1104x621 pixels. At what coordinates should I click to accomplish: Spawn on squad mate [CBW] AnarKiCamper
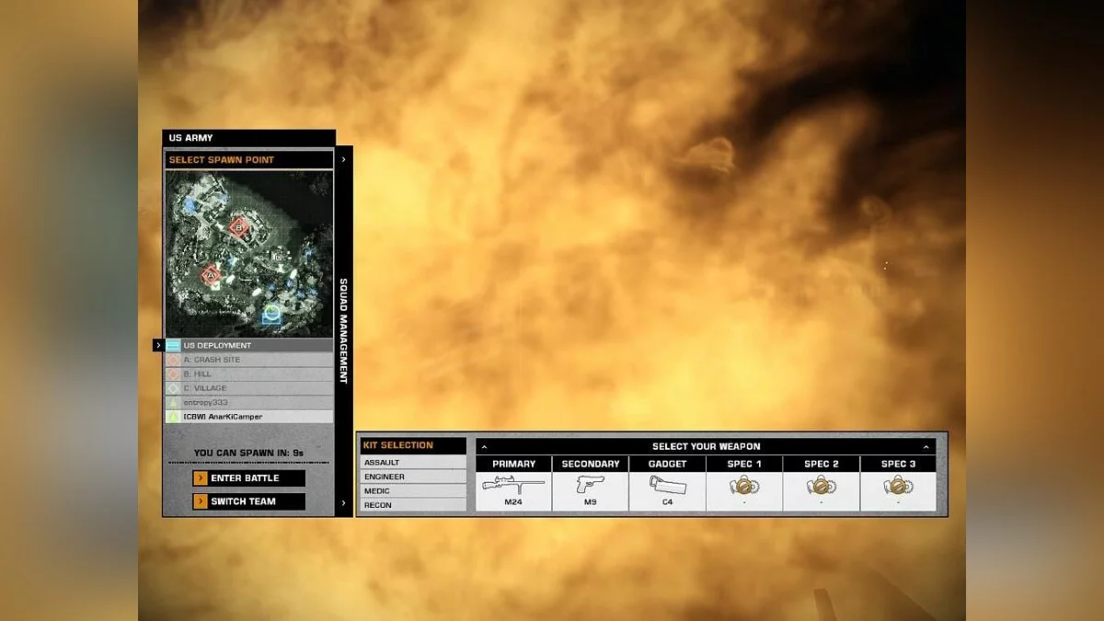tap(249, 417)
